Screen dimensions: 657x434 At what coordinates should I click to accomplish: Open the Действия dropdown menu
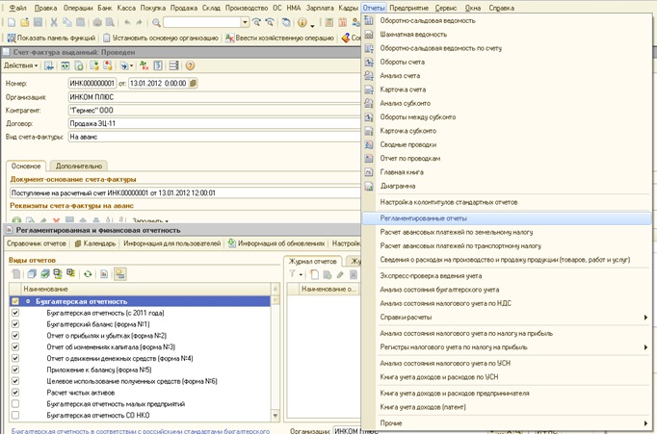coord(21,65)
